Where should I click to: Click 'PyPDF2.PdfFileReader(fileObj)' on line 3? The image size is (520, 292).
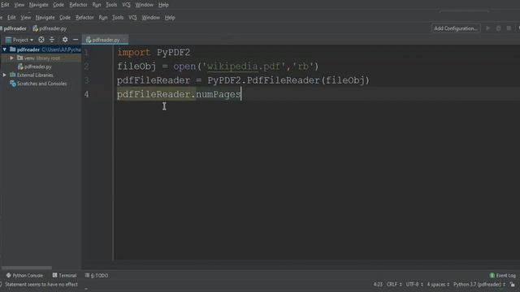(288, 80)
